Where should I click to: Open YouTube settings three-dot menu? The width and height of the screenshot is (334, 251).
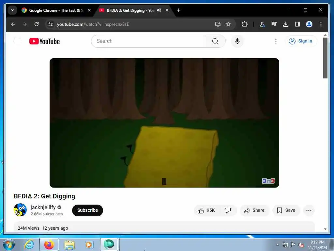click(276, 41)
